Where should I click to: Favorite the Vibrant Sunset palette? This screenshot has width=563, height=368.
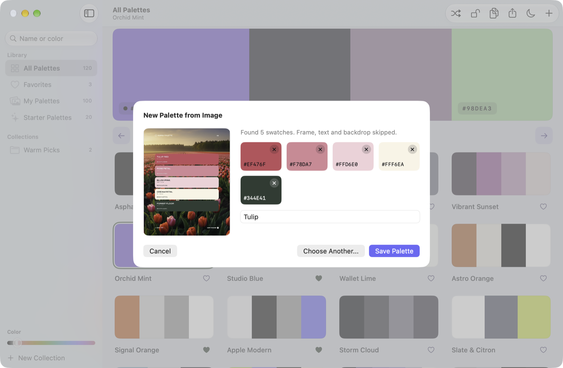pyautogui.click(x=543, y=207)
